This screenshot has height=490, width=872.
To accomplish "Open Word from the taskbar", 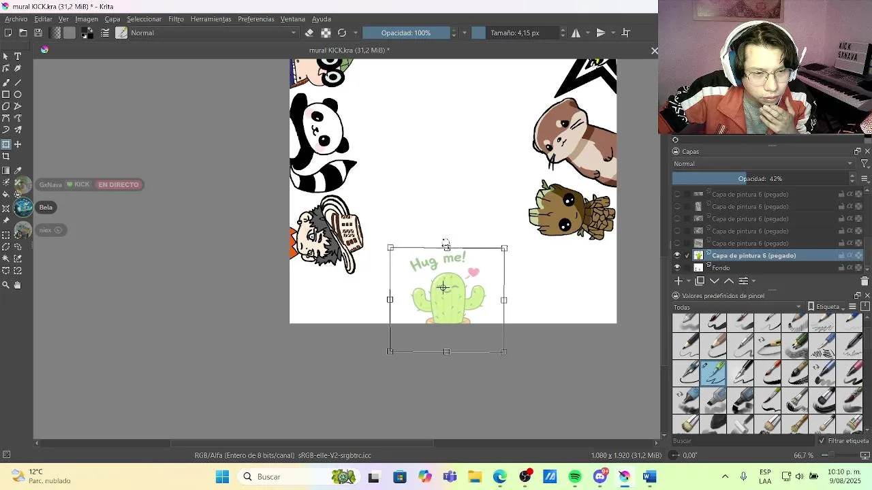I will [650, 477].
